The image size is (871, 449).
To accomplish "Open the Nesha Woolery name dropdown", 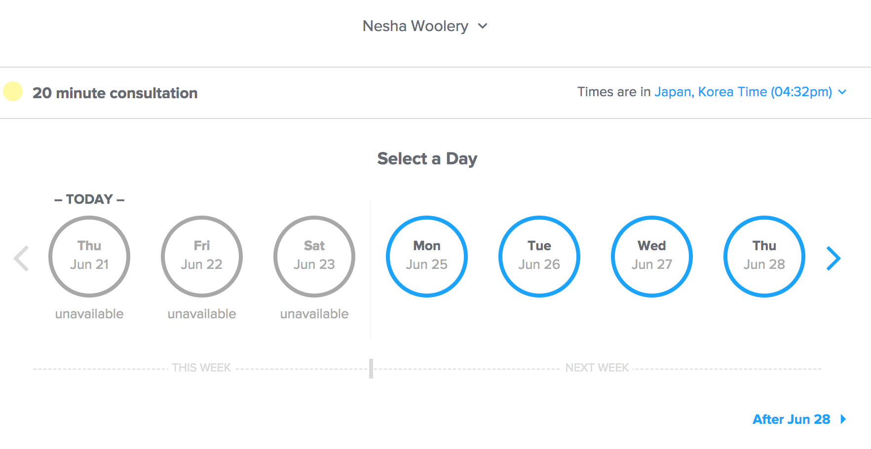I will [x=416, y=26].
